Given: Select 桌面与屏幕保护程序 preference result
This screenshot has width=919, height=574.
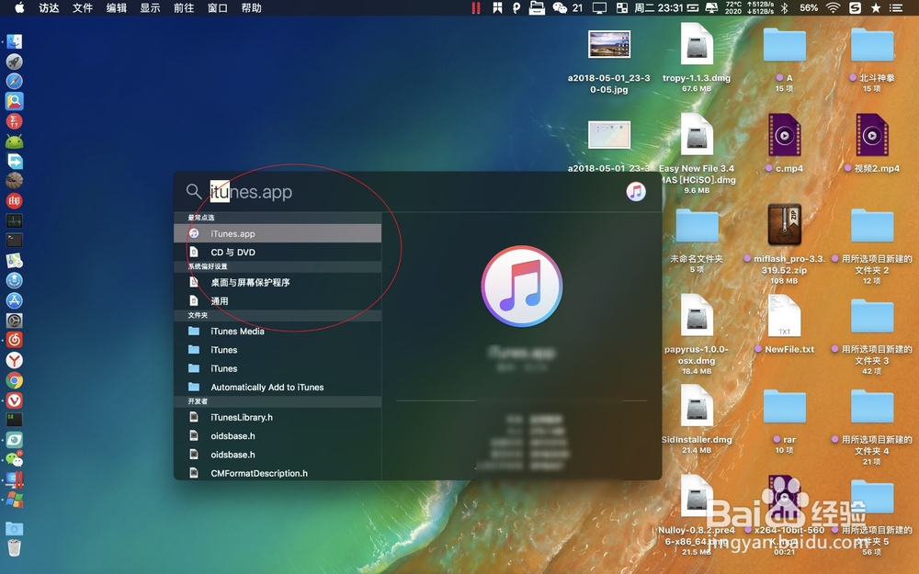Looking at the screenshot, I should click(278, 282).
